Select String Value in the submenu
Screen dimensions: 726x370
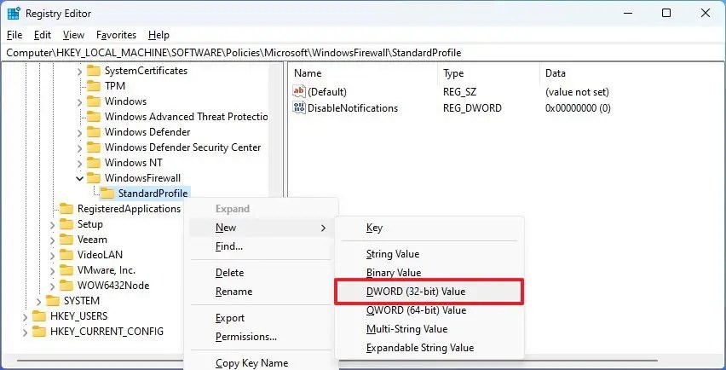429,254
